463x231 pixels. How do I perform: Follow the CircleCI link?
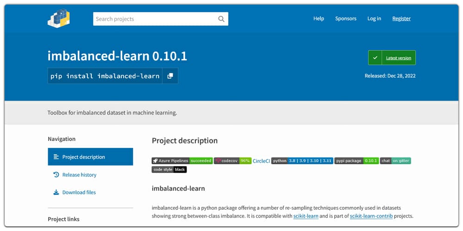click(261, 161)
